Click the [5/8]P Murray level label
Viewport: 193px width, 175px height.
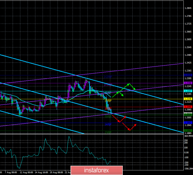tap(108, 116)
